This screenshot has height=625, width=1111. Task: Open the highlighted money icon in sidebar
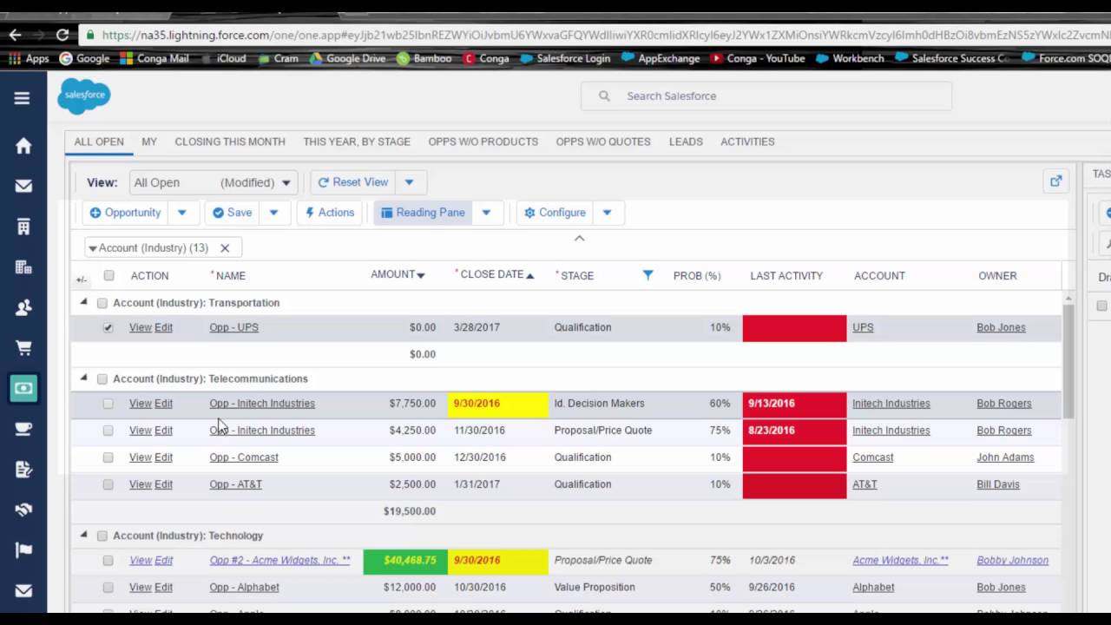pyautogui.click(x=23, y=388)
